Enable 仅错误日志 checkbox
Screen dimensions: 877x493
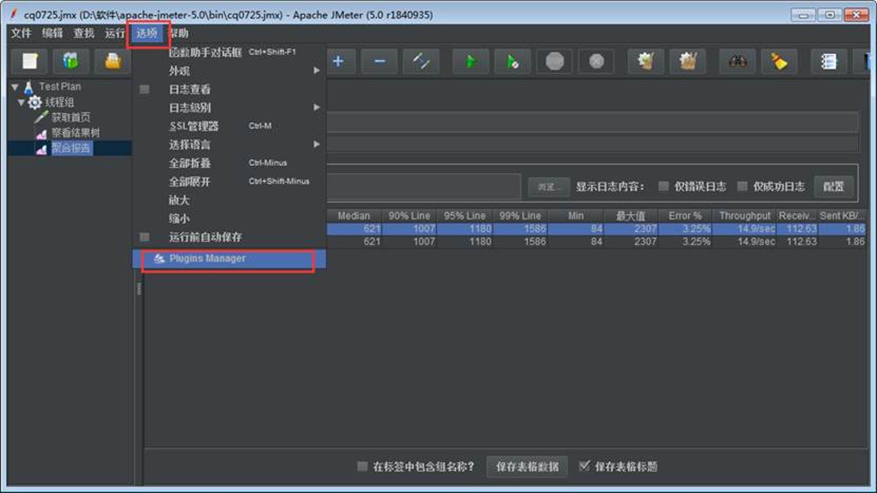click(x=663, y=186)
